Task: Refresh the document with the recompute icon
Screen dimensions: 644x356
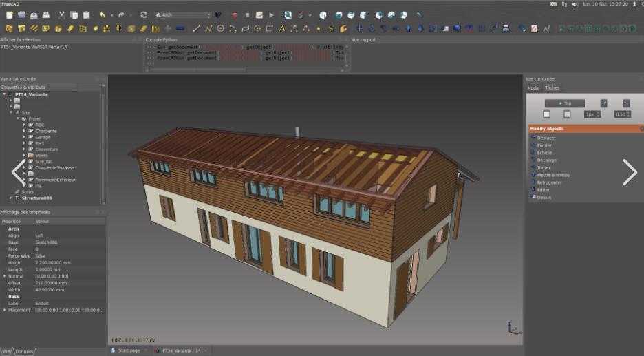Action: coord(144,15)
